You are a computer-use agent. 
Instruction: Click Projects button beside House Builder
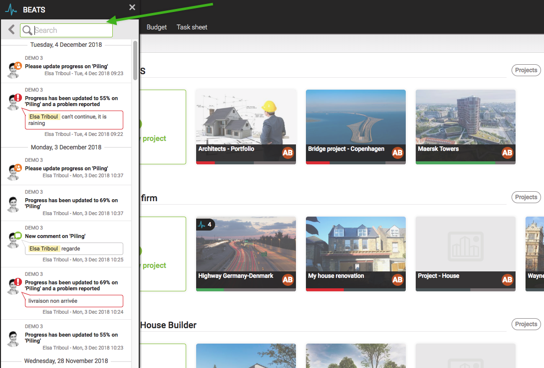pos(526,324)
